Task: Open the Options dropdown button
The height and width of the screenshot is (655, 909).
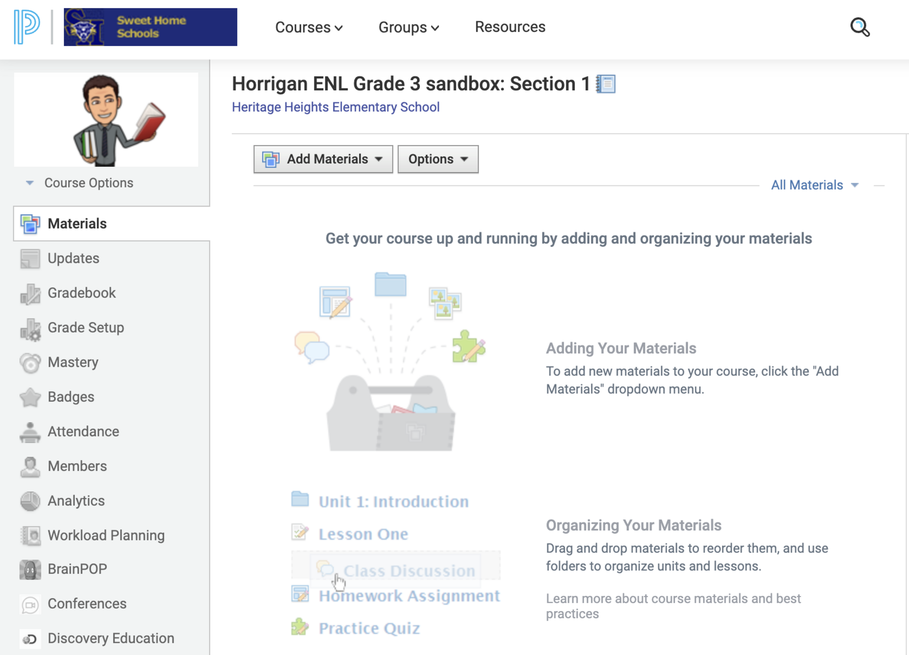Action: (438, 159)
